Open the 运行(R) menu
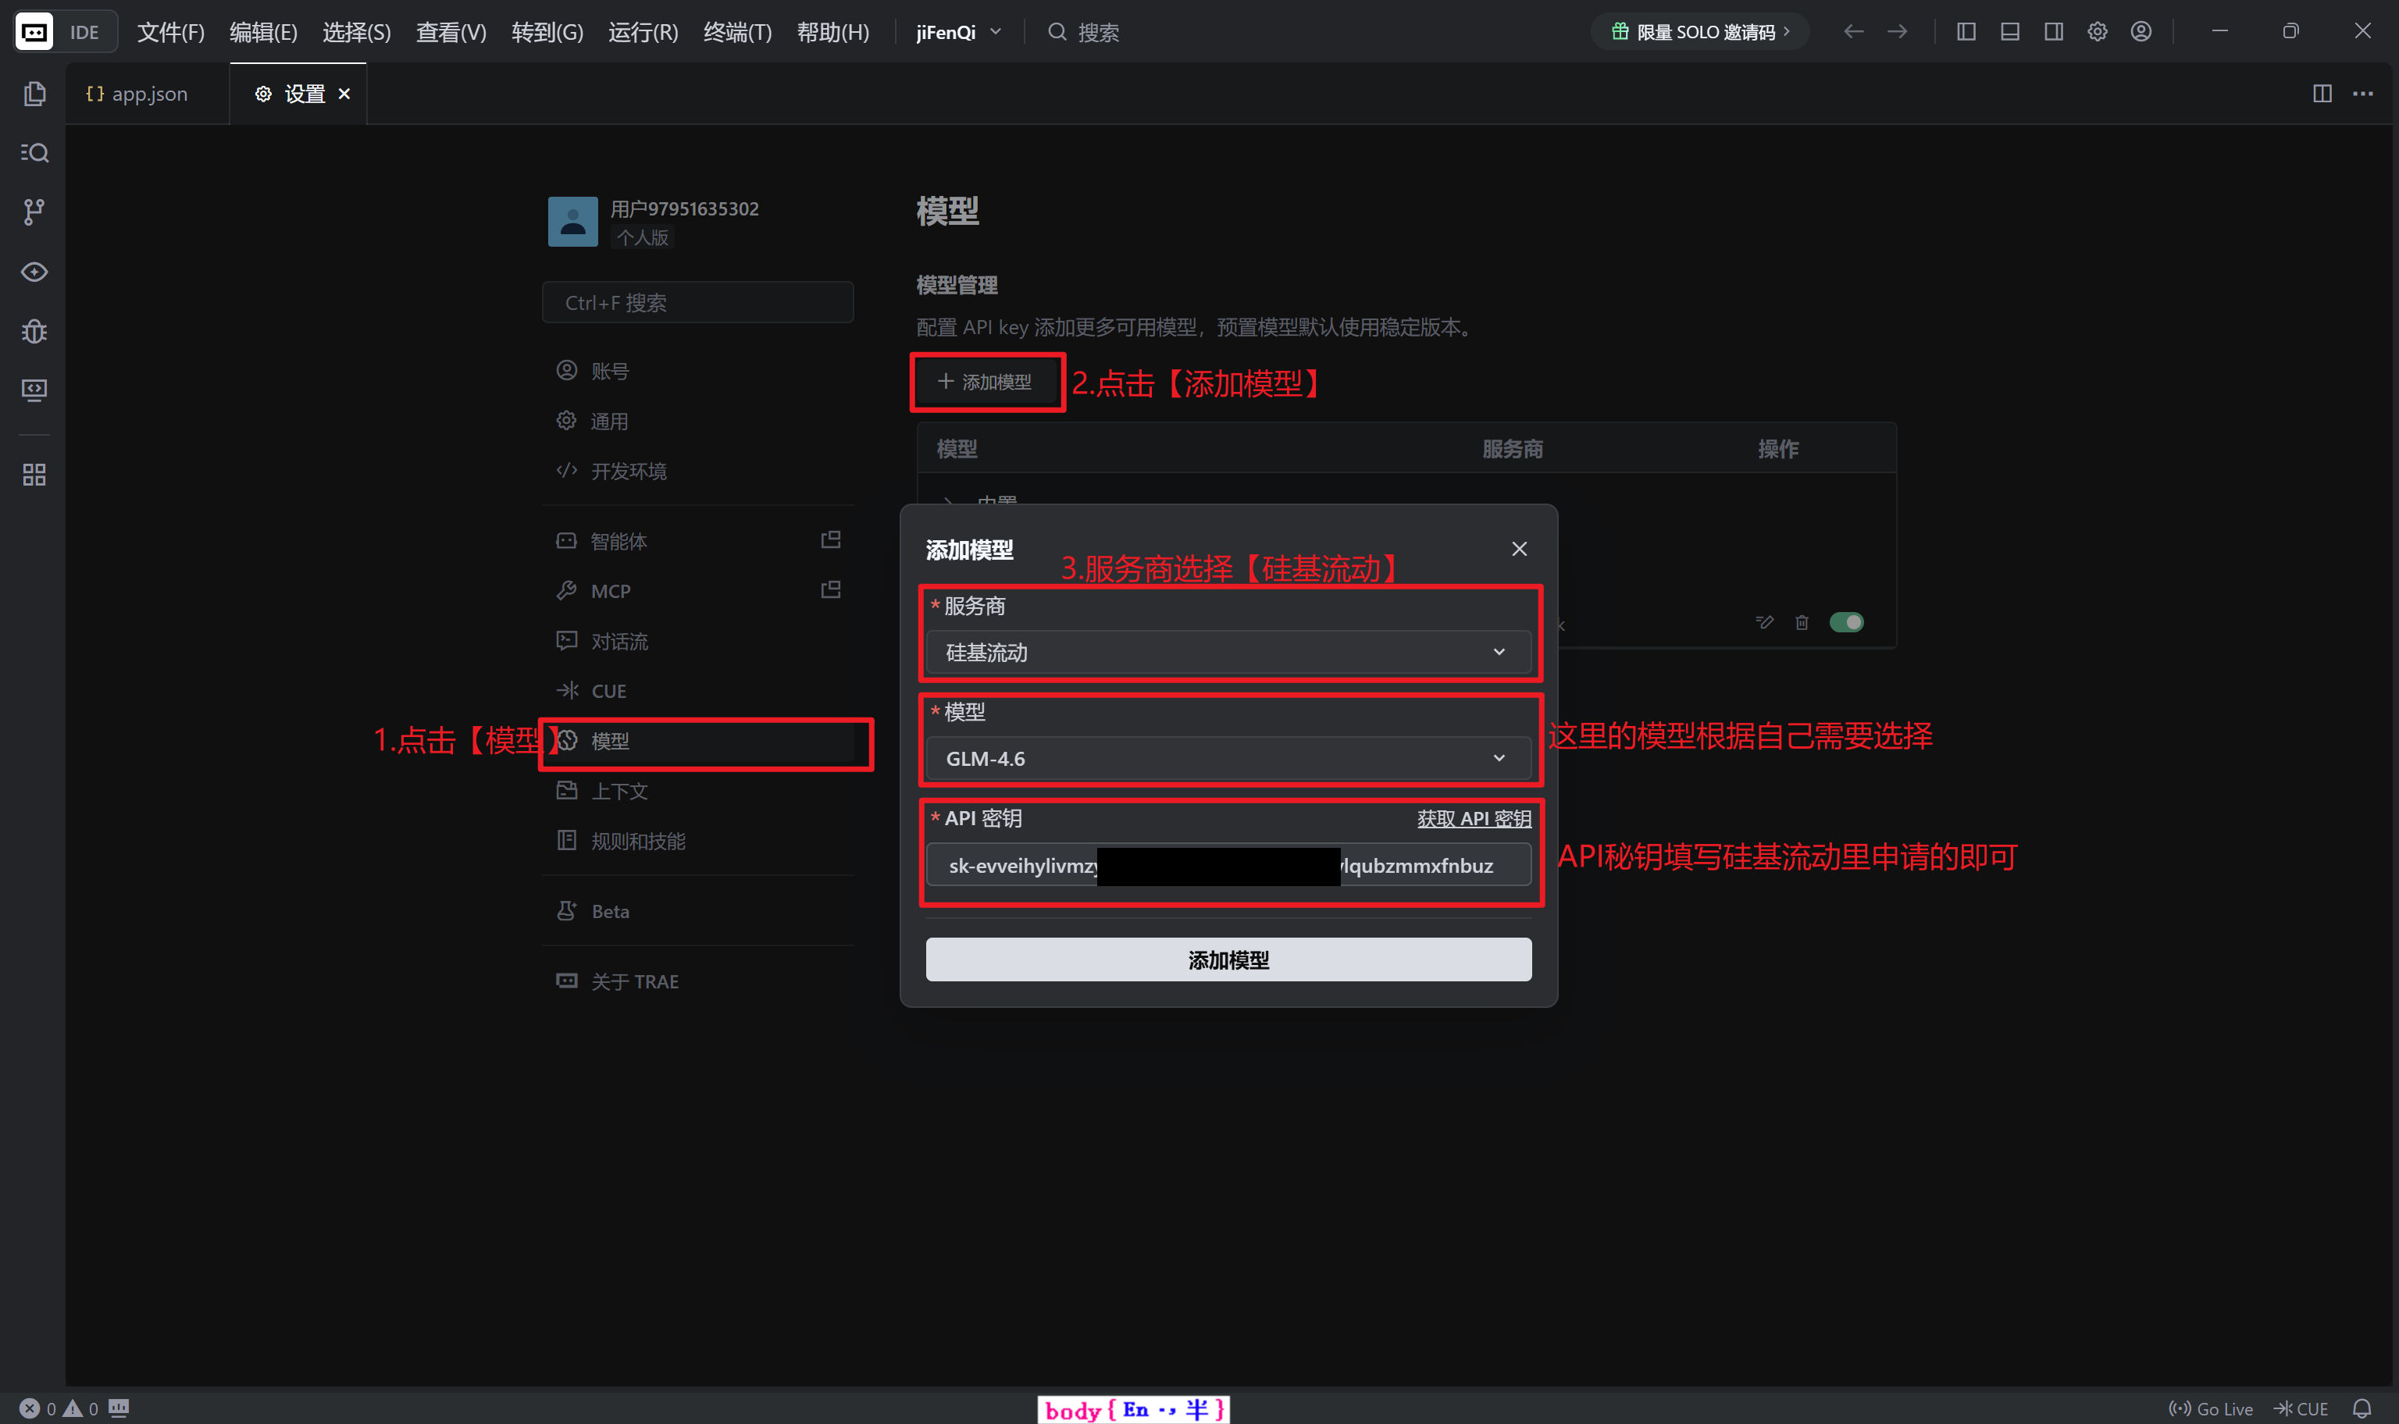Viewport: 2399px width, 1424px height. tap(643, 32)
